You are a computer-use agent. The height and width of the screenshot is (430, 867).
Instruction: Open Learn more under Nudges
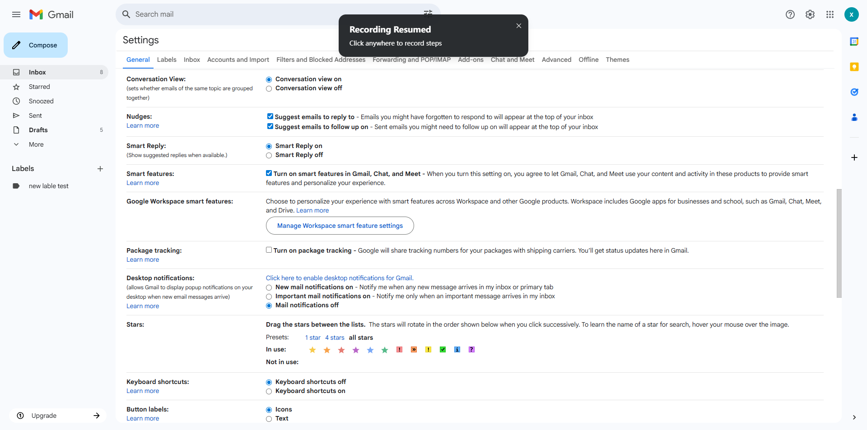coord(143,125)
